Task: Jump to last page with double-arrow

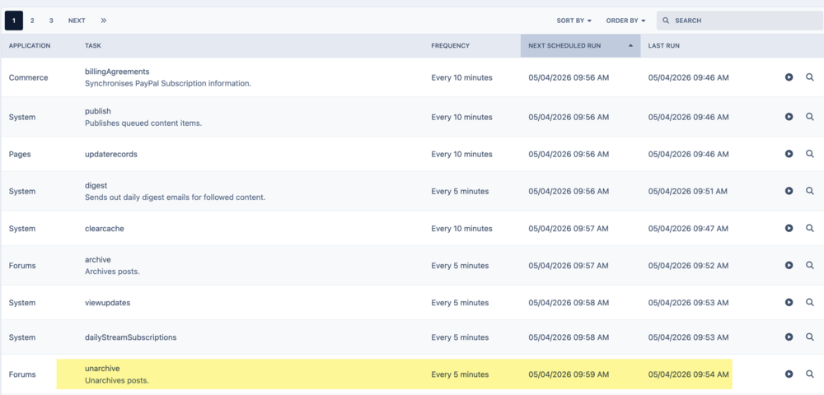Action: 104,21
